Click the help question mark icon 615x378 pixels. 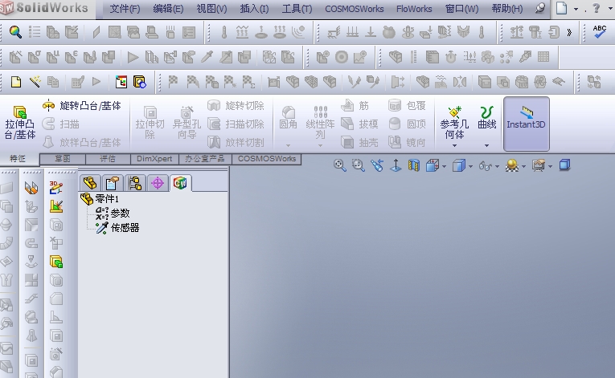point(597,7)
